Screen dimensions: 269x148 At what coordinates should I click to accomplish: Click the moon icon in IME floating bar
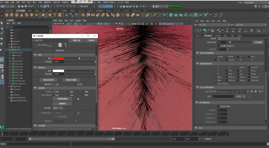[80, 1]
